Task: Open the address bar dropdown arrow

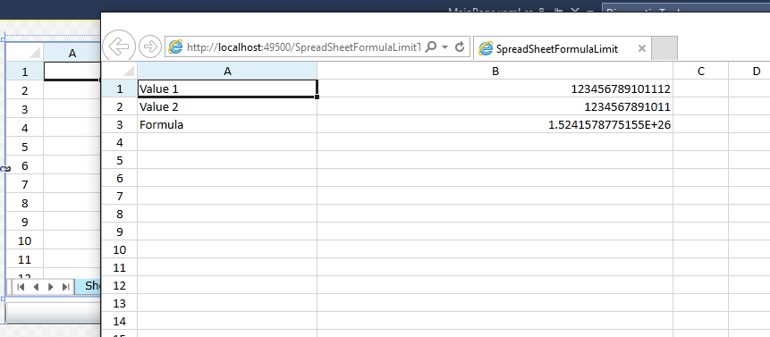Action: (445, 47)
